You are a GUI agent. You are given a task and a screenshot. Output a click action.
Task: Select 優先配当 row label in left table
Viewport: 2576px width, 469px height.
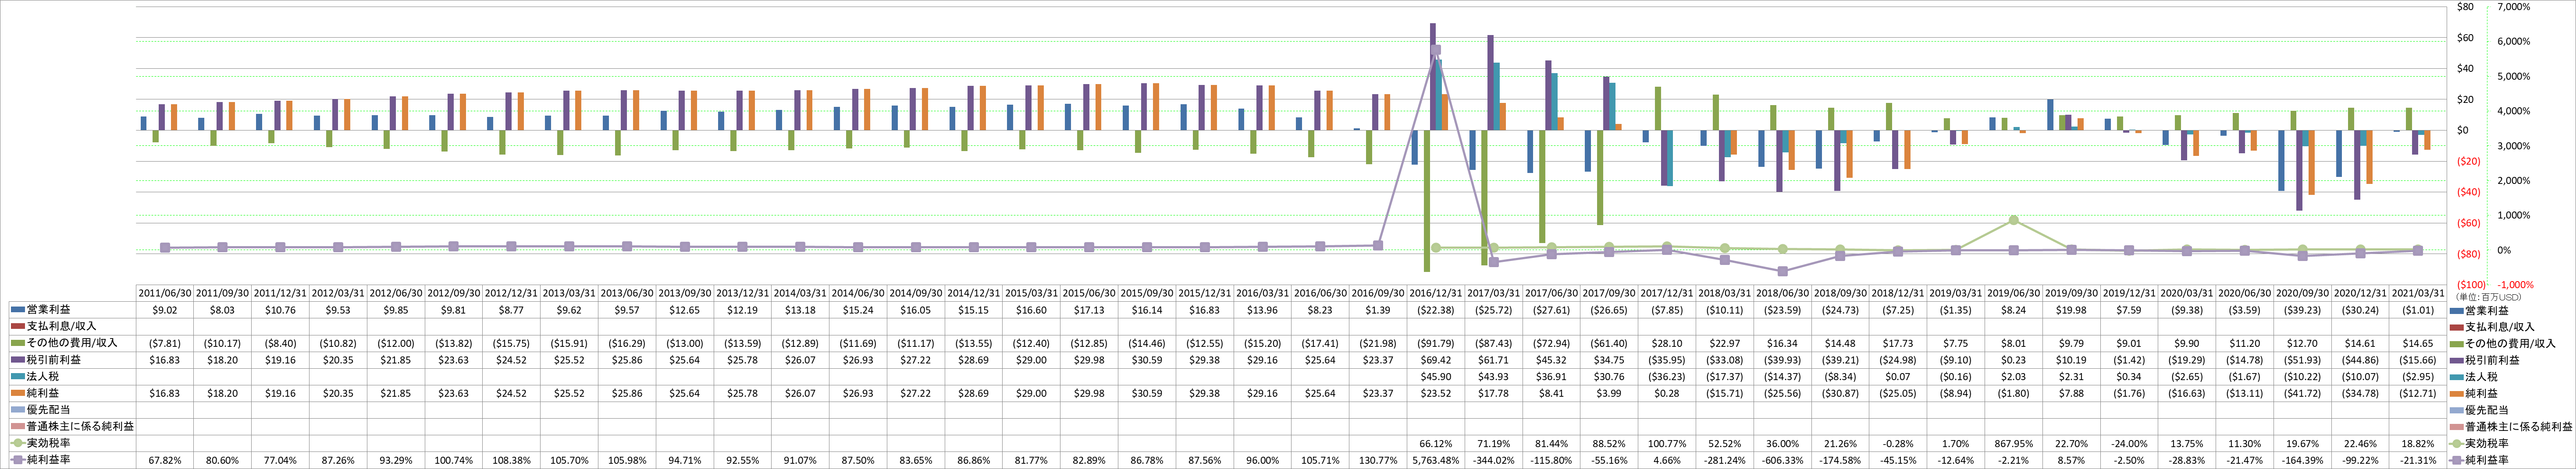pyautogui.click(x=48, y=410)
